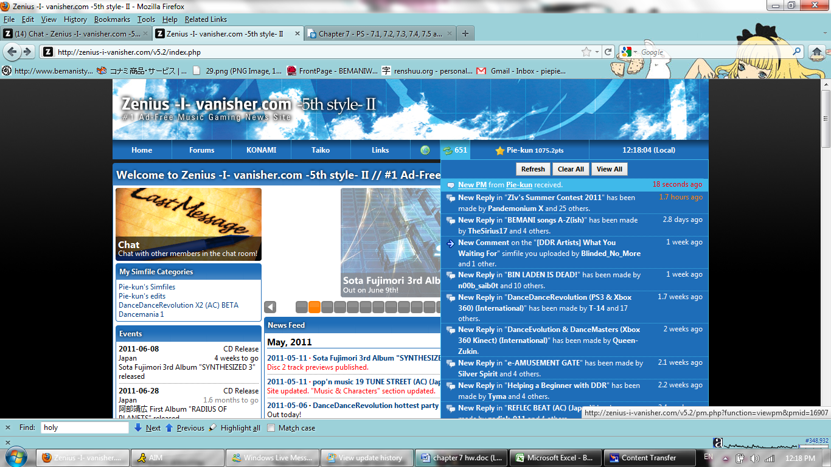Viewport: 831px width, 467px height.
Task: Click the Sota Fujimori 3rd Album banner
Action: click(391, 243)
